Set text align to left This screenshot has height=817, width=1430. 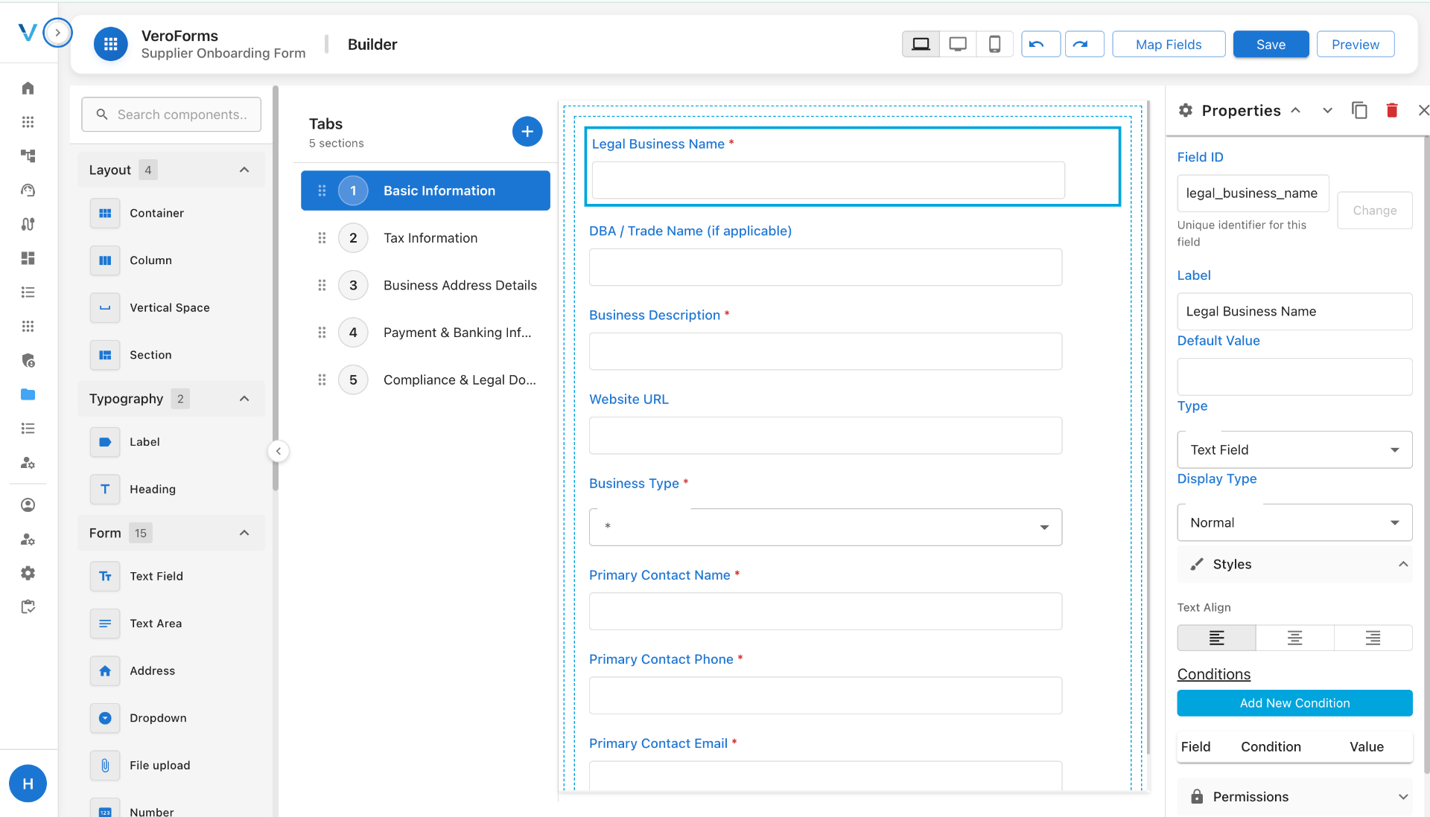(1216, 638)
